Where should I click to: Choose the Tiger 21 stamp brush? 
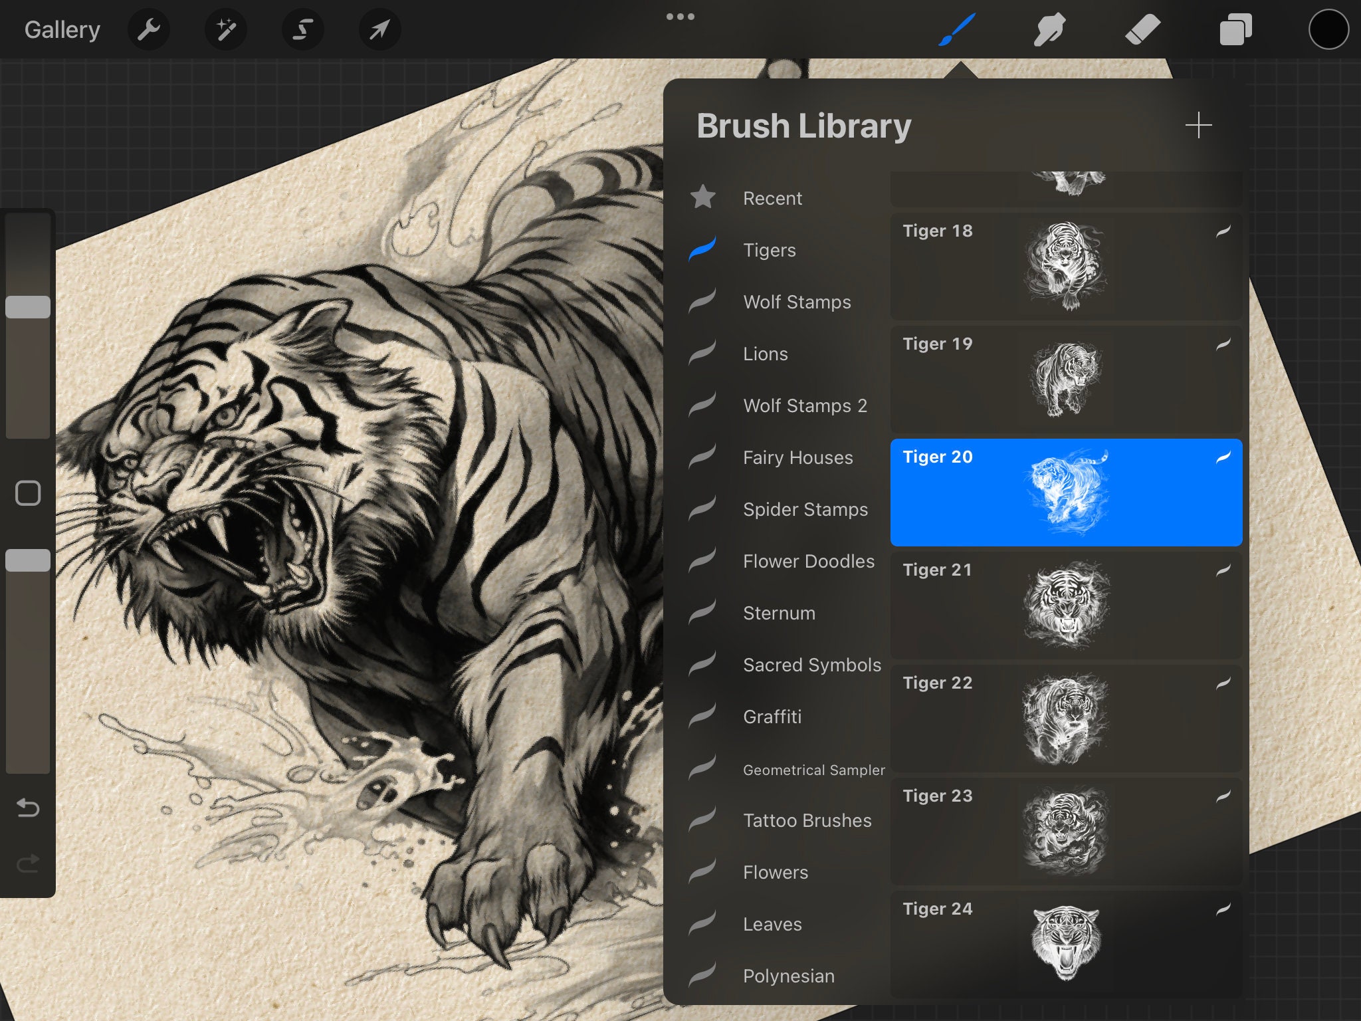[x=1066, y=606]
